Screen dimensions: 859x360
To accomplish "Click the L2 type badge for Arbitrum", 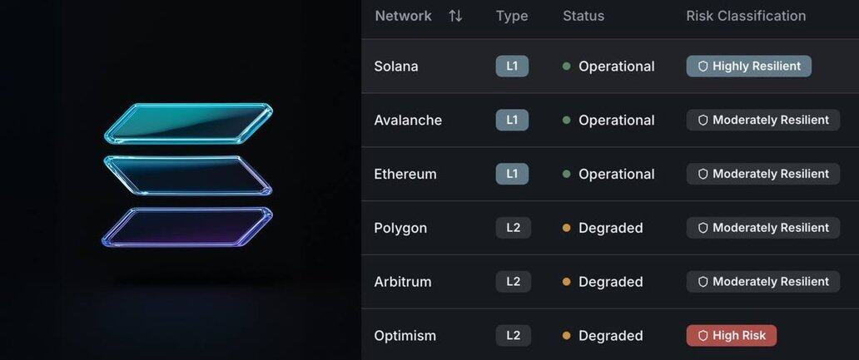I will tap(513, 282).
